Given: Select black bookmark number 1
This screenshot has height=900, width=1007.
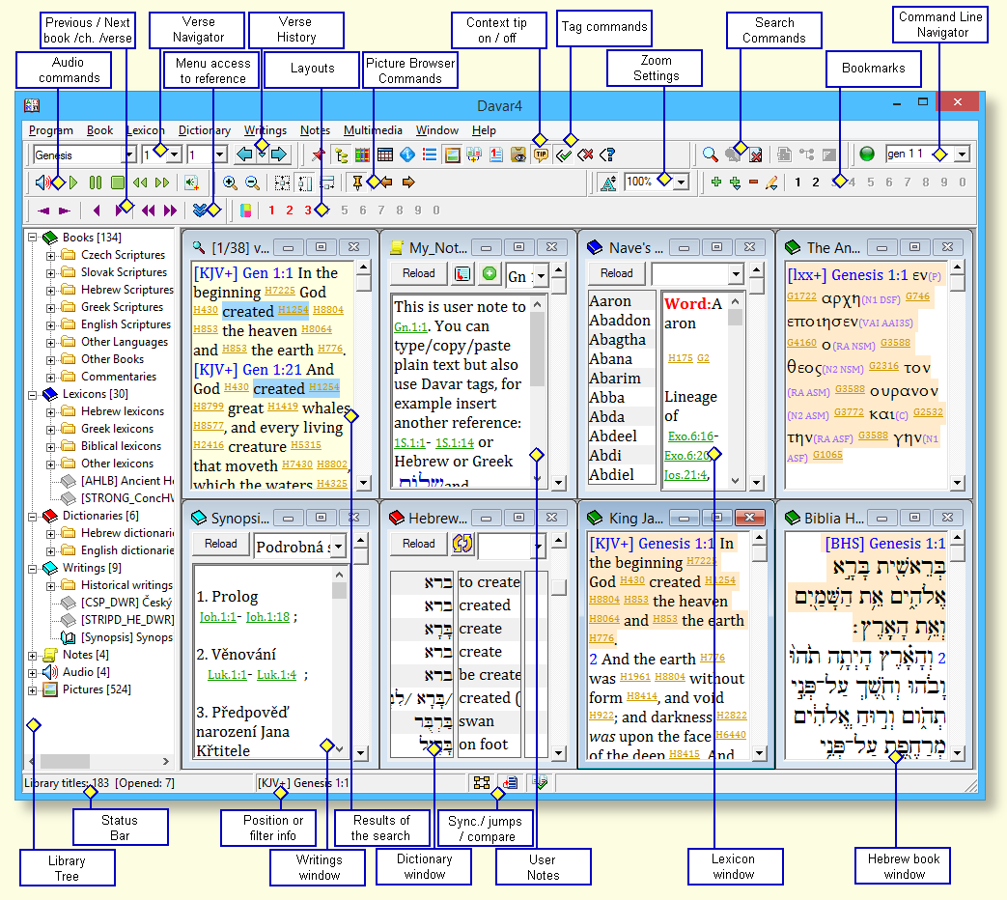Looking at the screenshot, I should click(797, 183).
